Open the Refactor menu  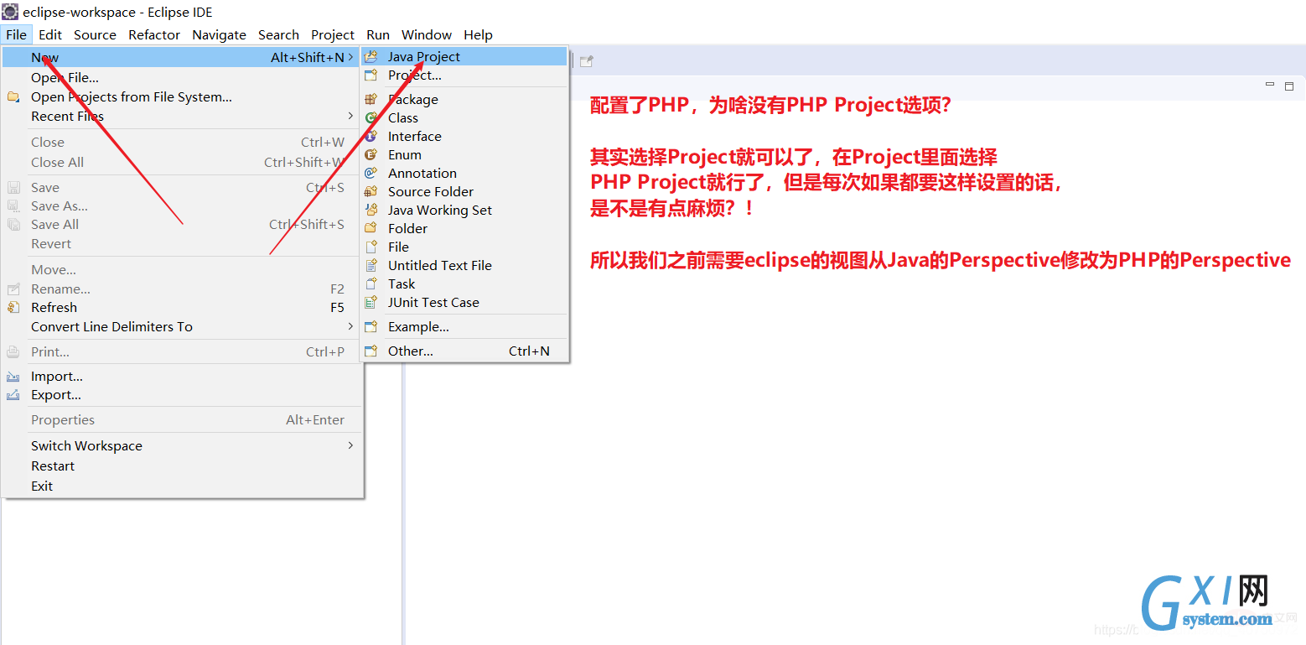154,34
